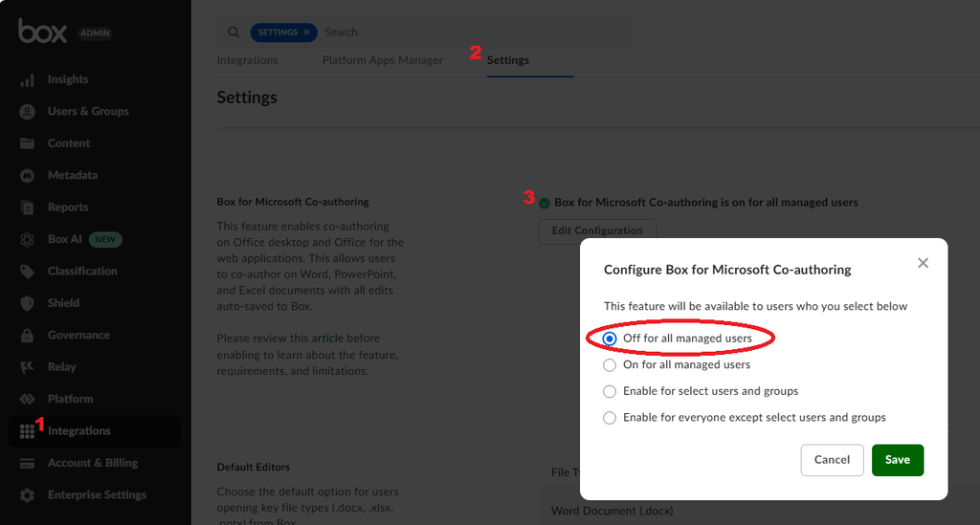This screenshot has height=525, width=980.
Task: Open Enterprise Settings gear icon
Action: (28, 495)
